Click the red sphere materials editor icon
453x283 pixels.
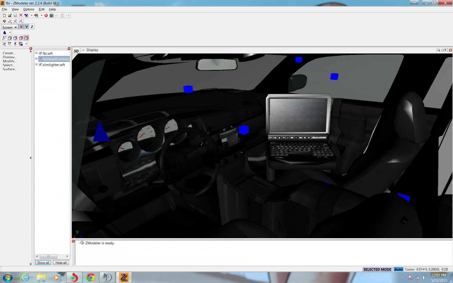pos(46,15)
